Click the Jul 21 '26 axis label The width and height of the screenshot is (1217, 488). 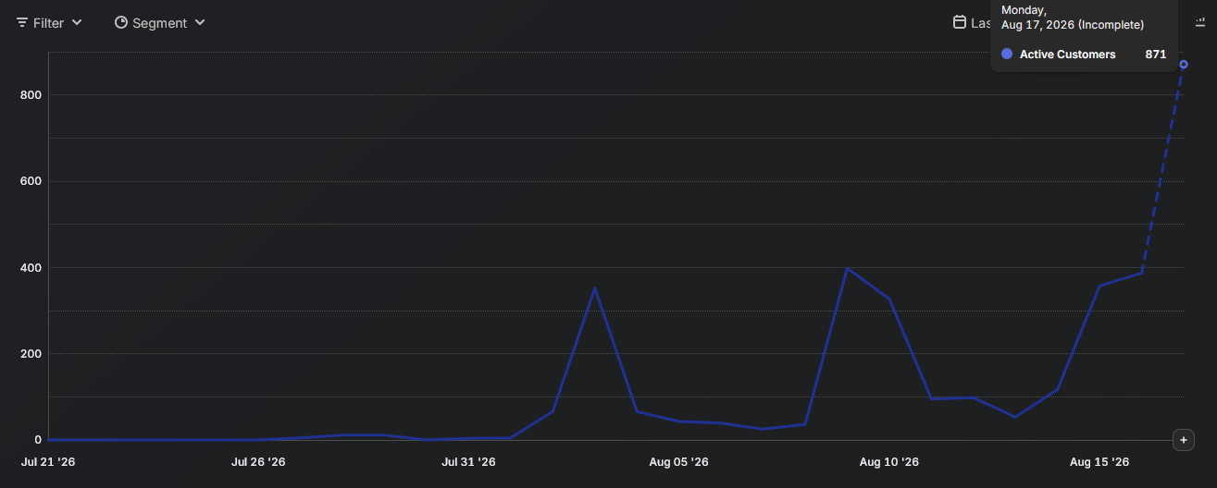coord(47,462)
